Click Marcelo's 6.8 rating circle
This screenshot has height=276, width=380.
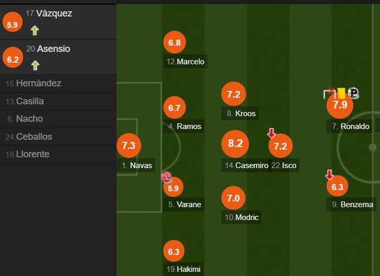[174, 42]
